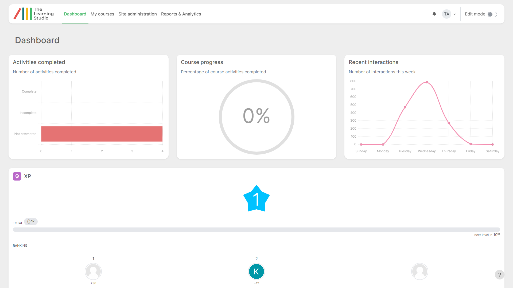Viewport: 513px width, 288px height.
Task: Click the Sunday data point on chart
Action: point(361,145)
